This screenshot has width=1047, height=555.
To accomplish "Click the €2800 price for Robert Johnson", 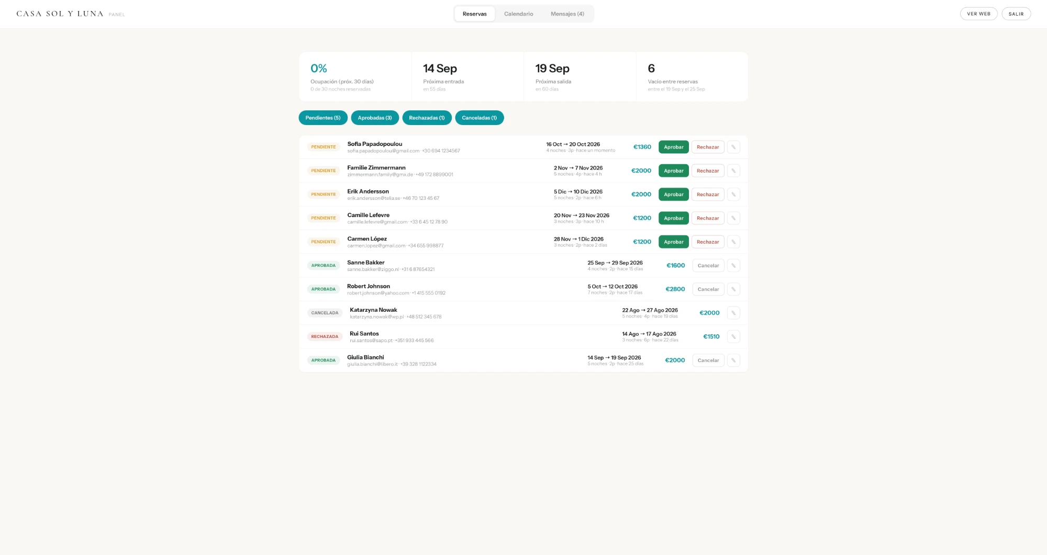I will pyautogui.click(x=675, y=289).
